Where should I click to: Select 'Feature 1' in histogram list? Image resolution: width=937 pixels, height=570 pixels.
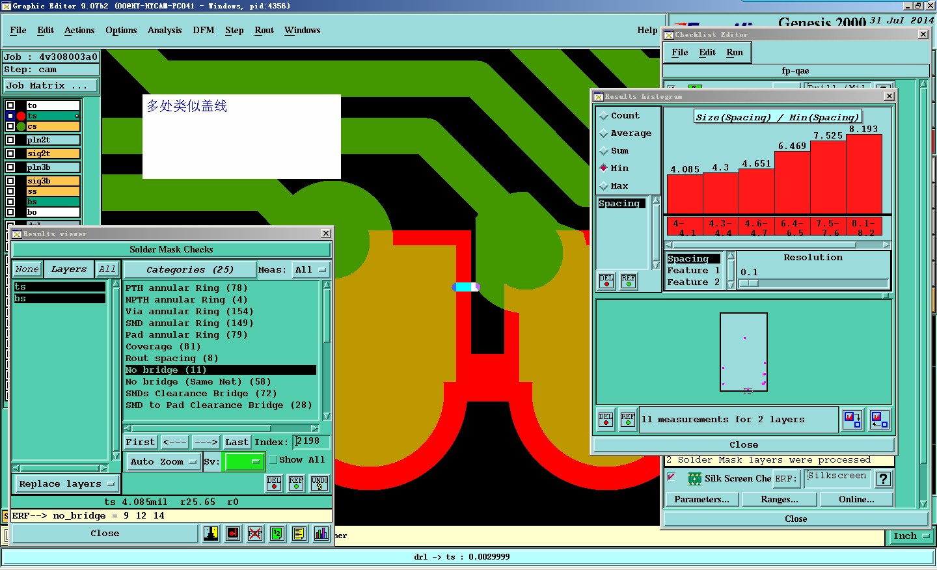tap(694, 271)
